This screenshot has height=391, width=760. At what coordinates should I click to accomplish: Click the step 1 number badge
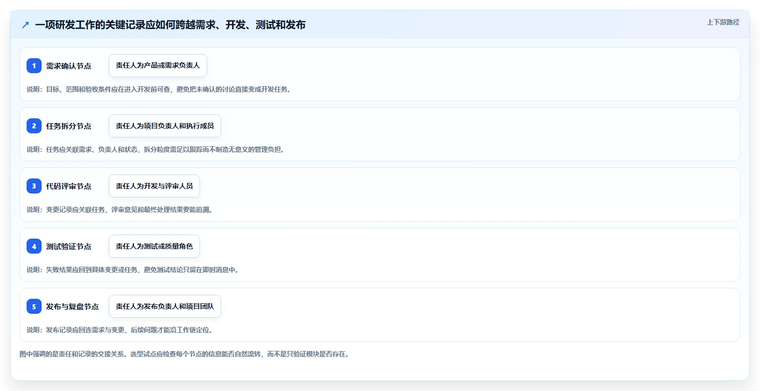(x=34, y=66)
